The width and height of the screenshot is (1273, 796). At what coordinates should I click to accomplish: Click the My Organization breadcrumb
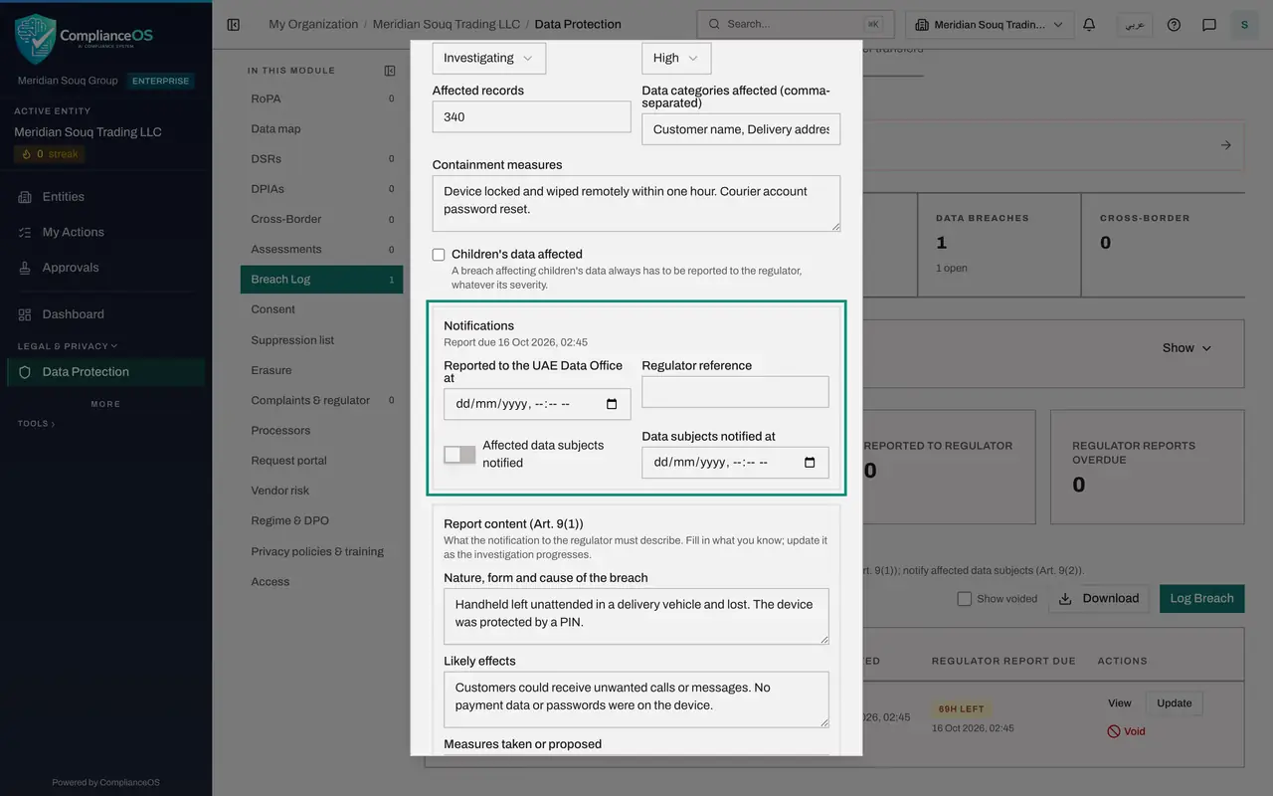[313, 25]
